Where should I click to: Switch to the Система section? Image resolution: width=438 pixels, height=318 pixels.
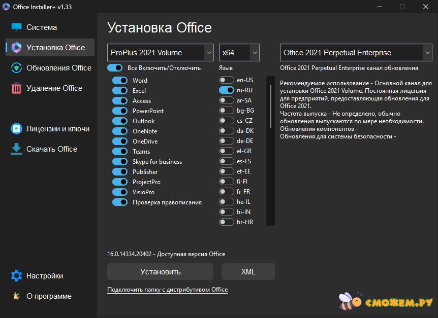(42, 27)
